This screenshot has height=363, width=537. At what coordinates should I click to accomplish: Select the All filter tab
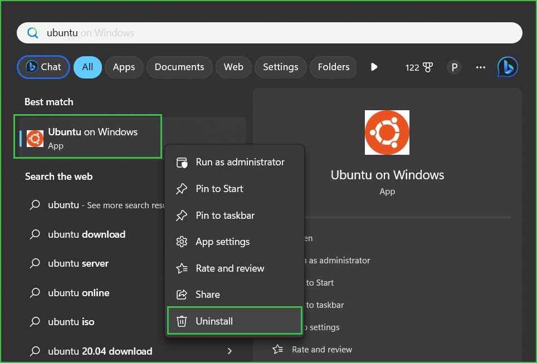(87, 67)
